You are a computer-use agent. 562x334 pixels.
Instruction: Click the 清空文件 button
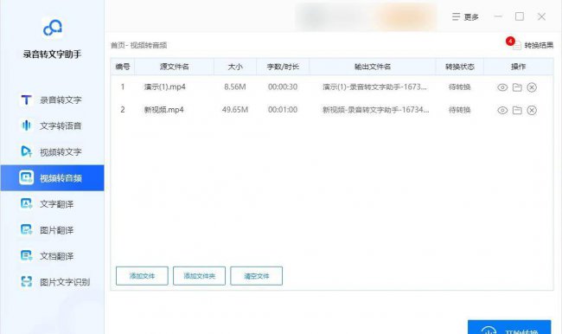[x=256, y=276]
